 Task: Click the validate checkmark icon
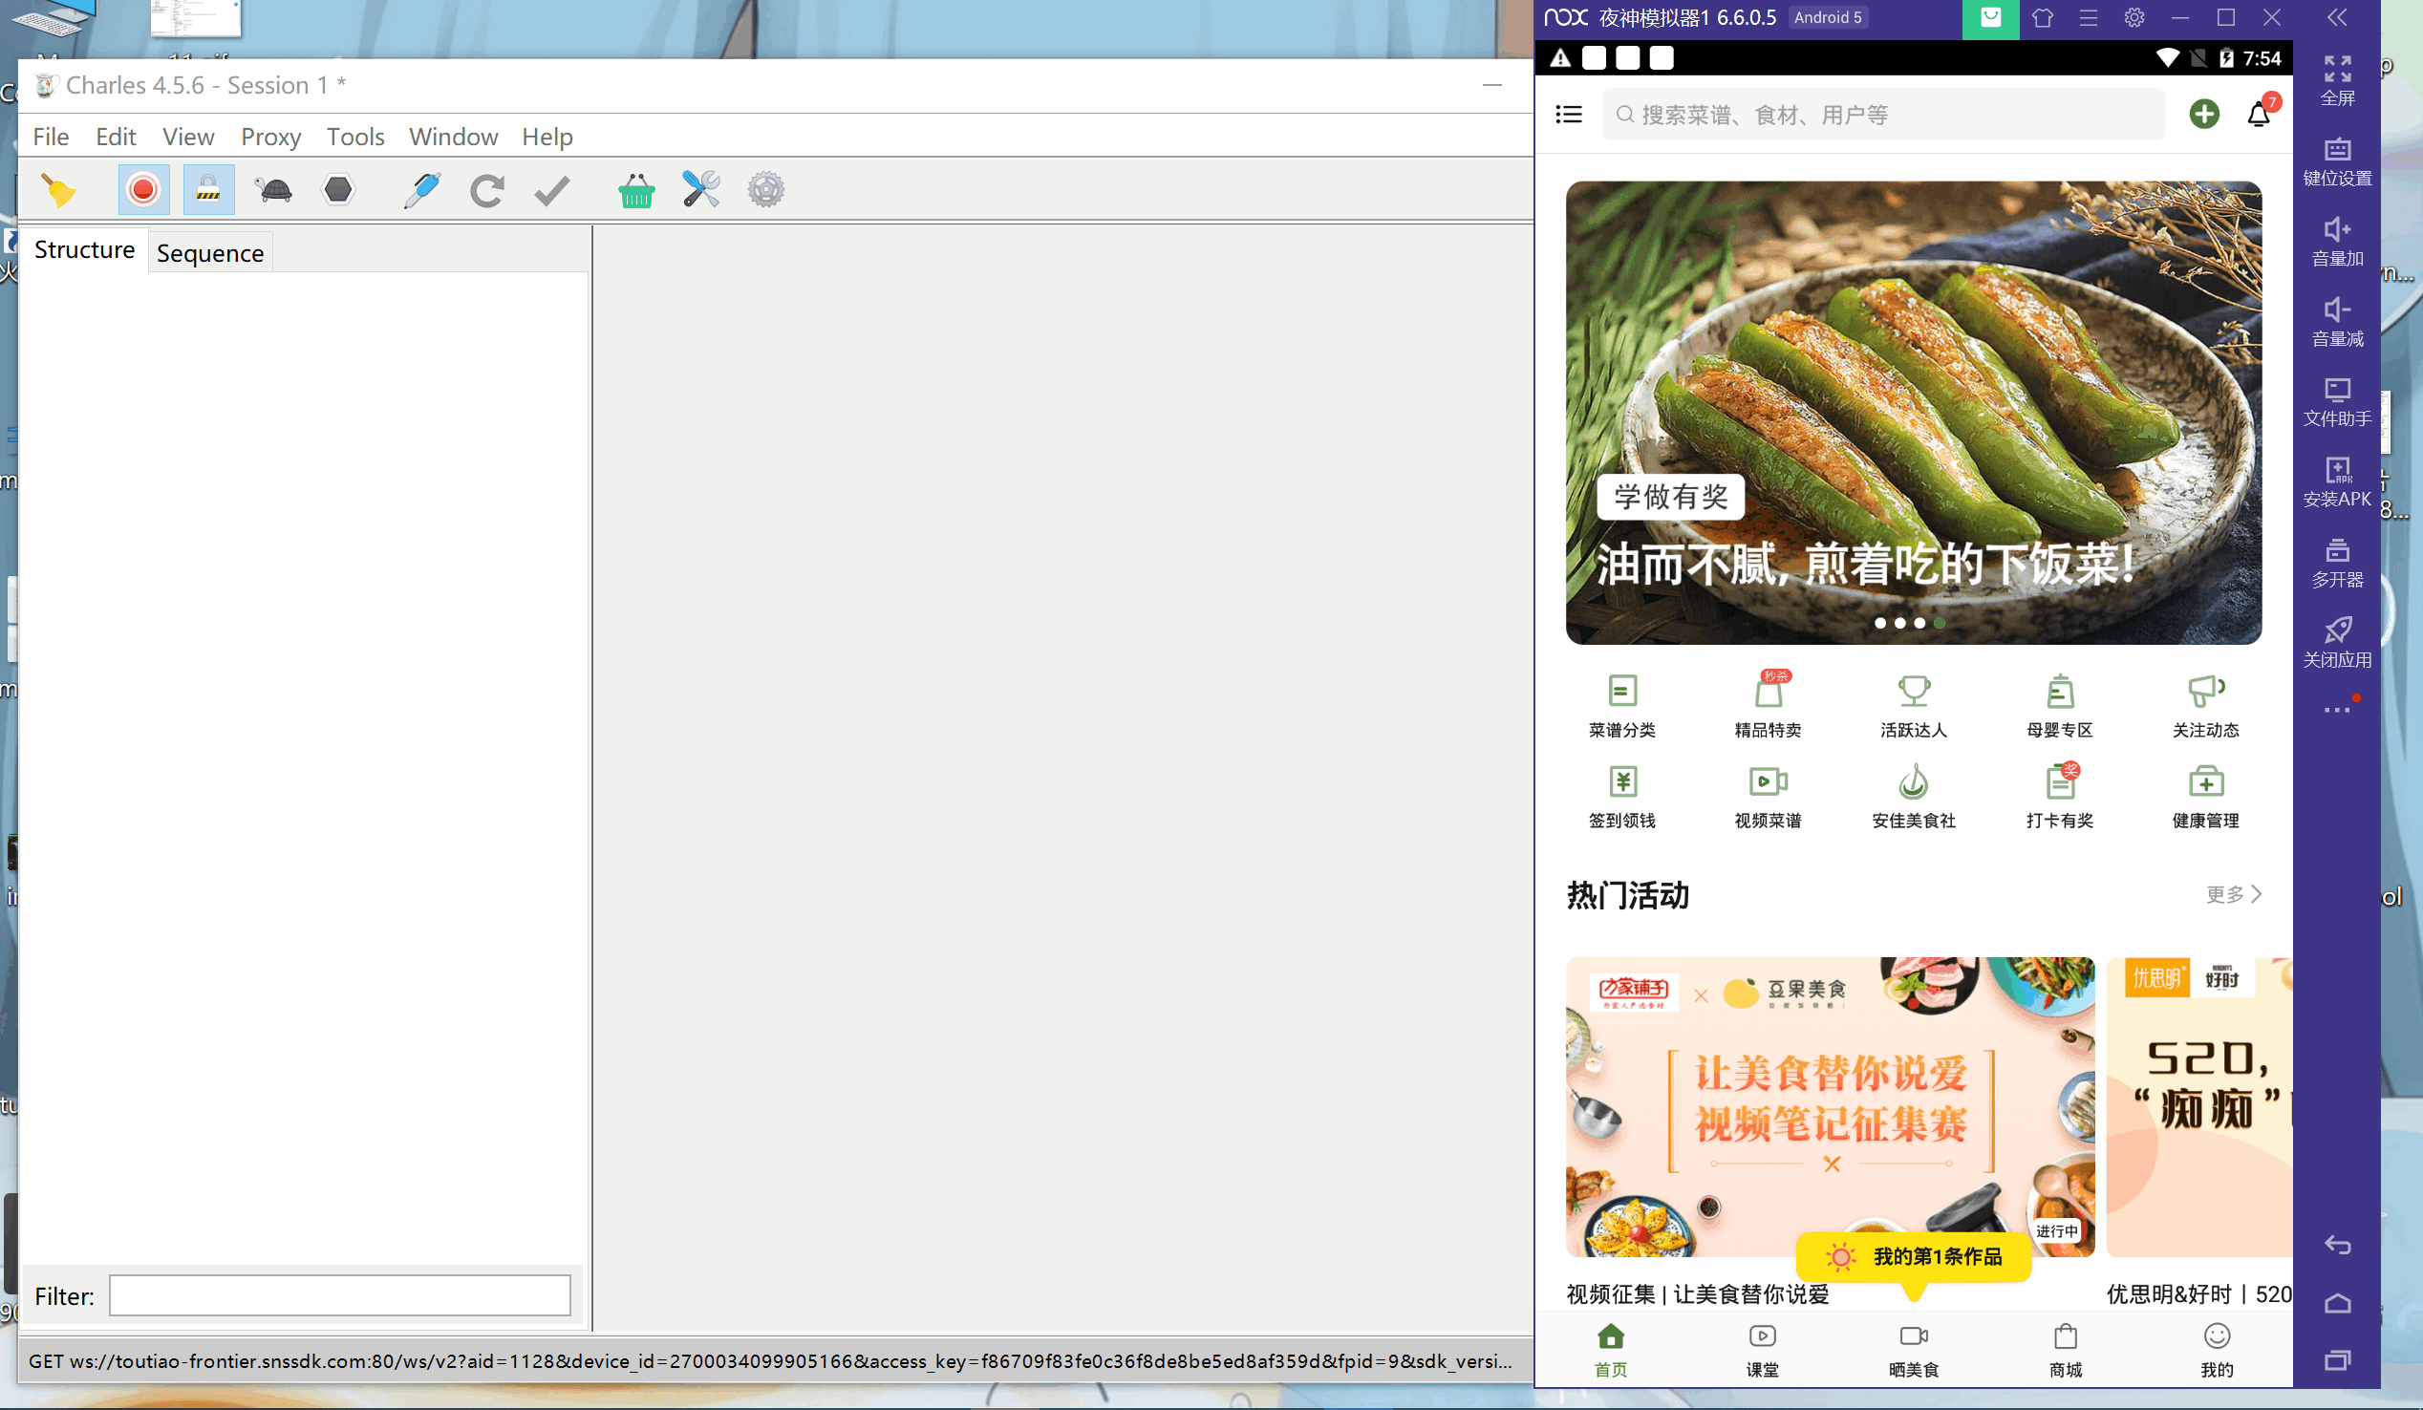tap(552, 189)
